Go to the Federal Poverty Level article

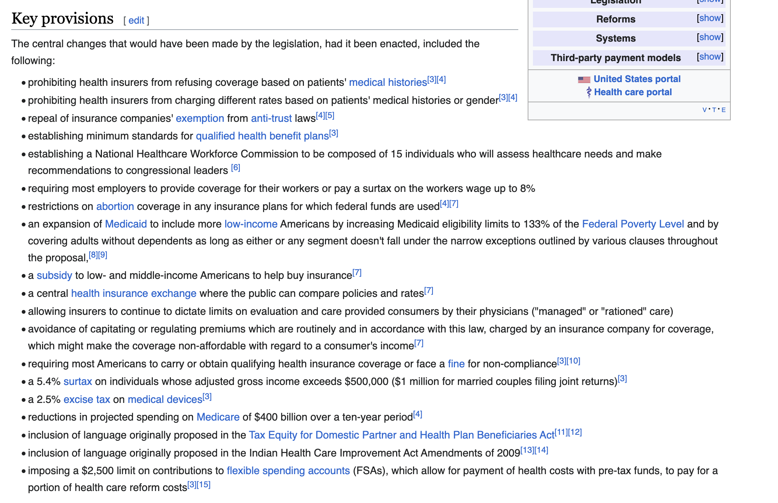[x=633, y=224]
